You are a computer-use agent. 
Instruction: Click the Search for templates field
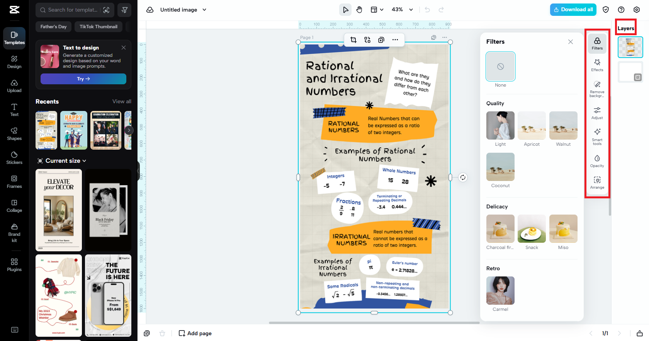pyautogui.click(x=73, y=10)
